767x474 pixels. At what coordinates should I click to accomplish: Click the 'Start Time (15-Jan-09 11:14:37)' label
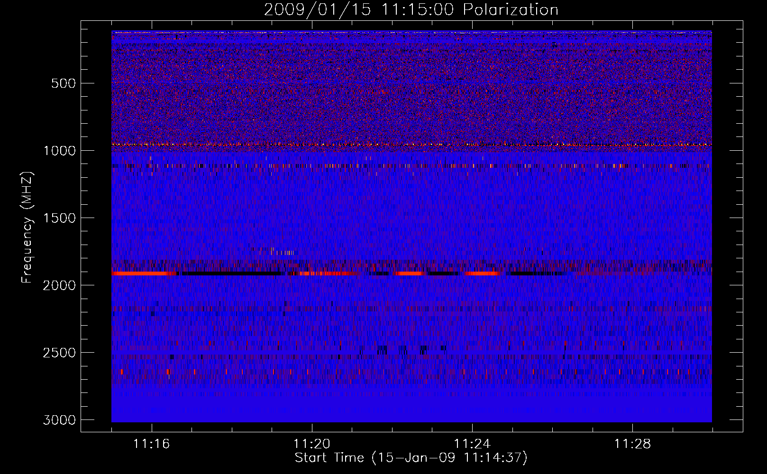[x=411, y=458]
